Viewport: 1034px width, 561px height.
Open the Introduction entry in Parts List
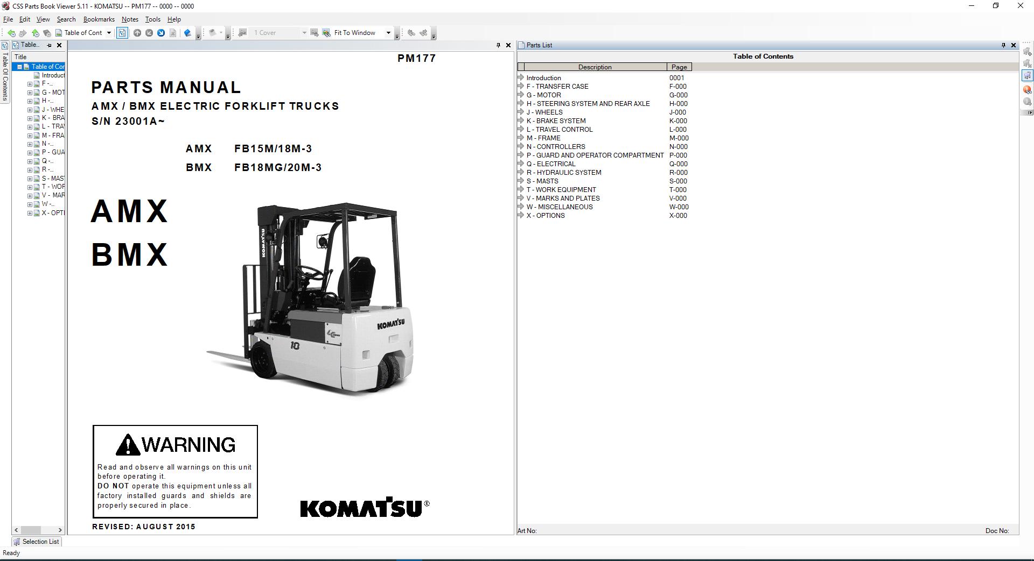[543, 78]
